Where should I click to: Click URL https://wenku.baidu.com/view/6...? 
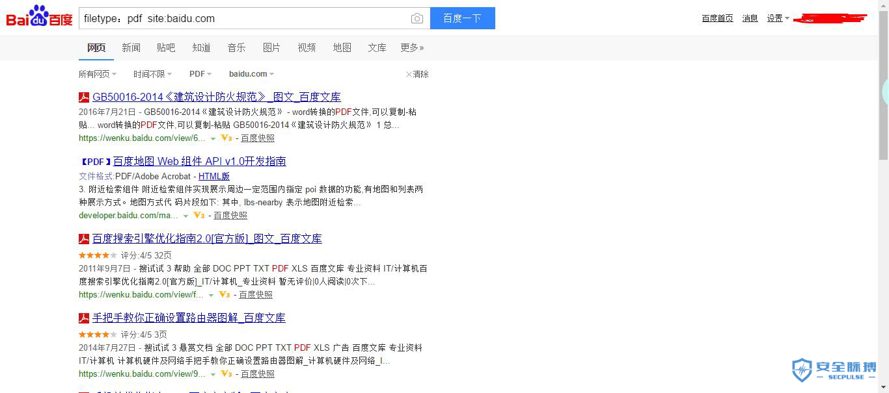click(x=142, y=138)
